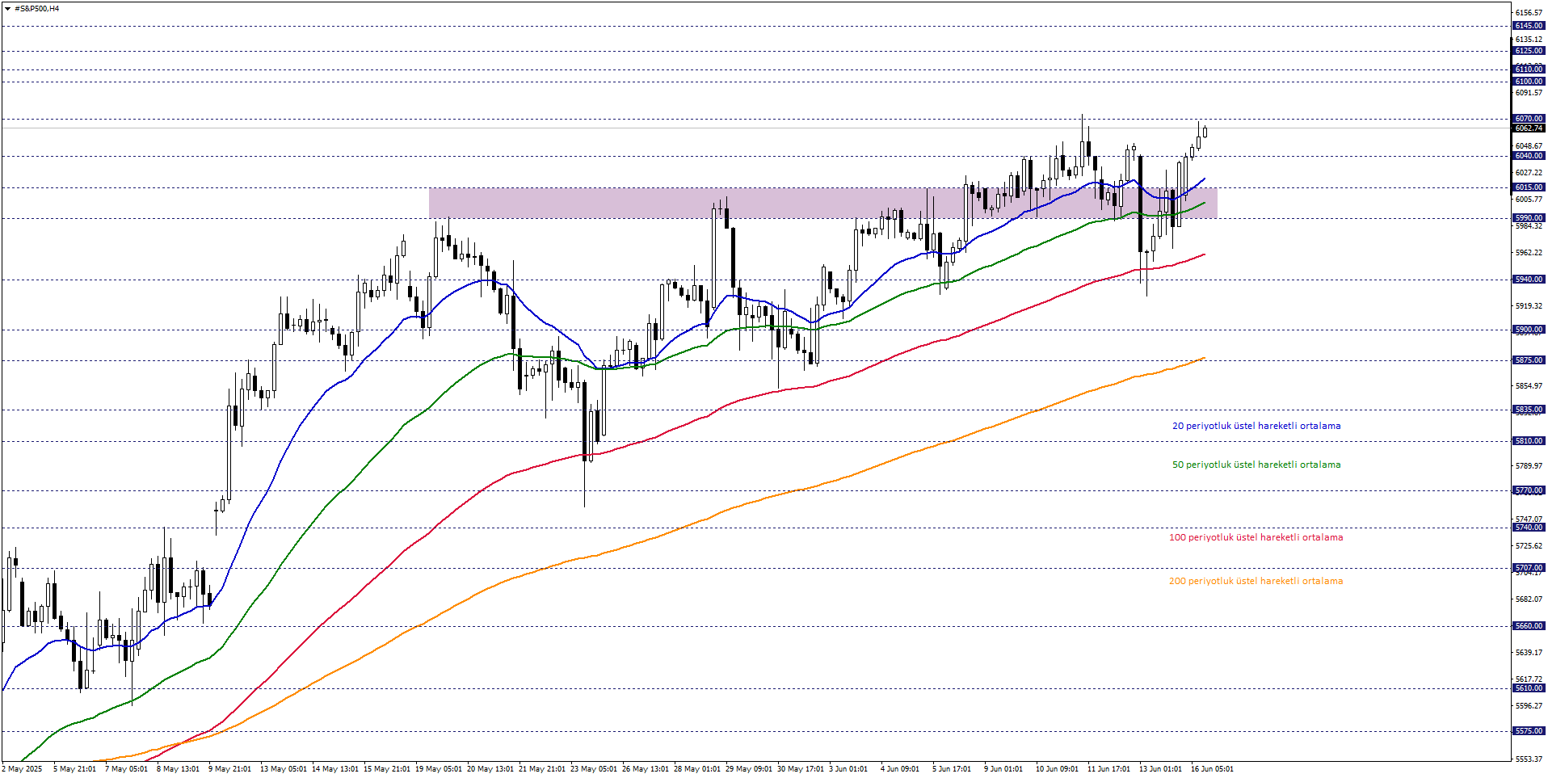The image size is (1548, 778).
Task: Click the 16 Jun 05:01 date label
Action: click(x=1212, y=769)
